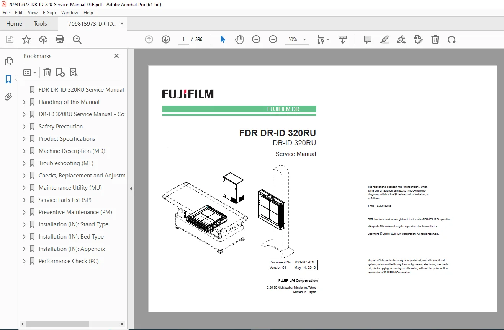This screenshot has width=504, height=330.
Task: Add a comment with the note icon
Action: click(368, 39)
